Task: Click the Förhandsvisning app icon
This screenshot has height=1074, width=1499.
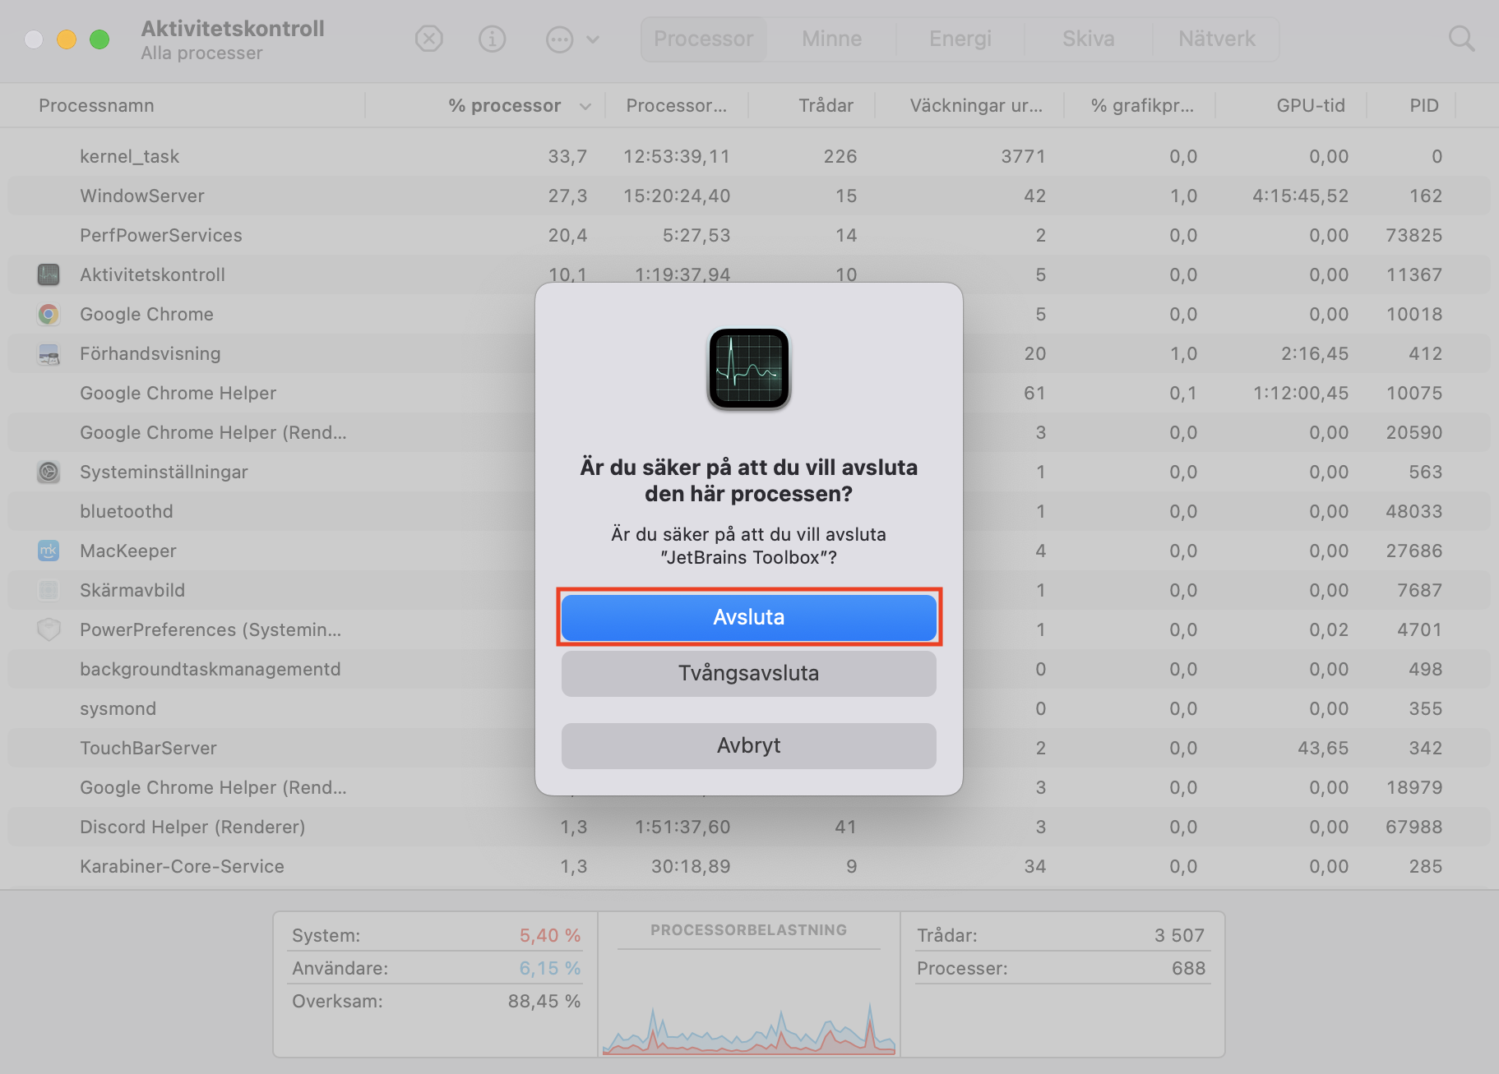Action: click(49, 353)
